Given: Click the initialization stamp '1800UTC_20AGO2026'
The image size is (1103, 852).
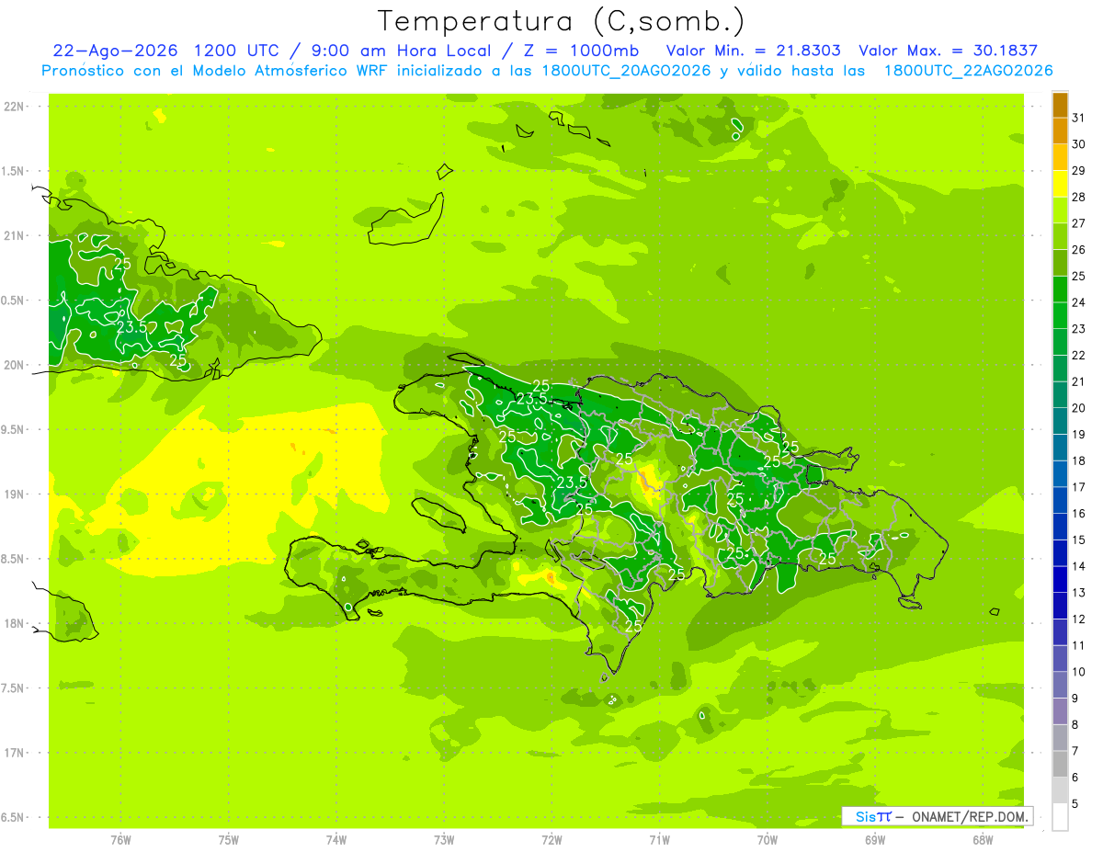Looking at the screenshot, I should [624, 71].
